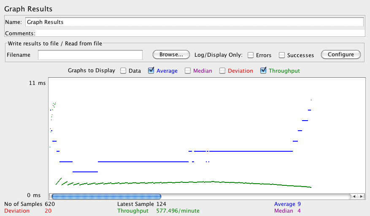The width and height of the screenshot is (370, 216).
Task: Click the scroll left arrow of graph scrollbar
Action: (354, 196)
